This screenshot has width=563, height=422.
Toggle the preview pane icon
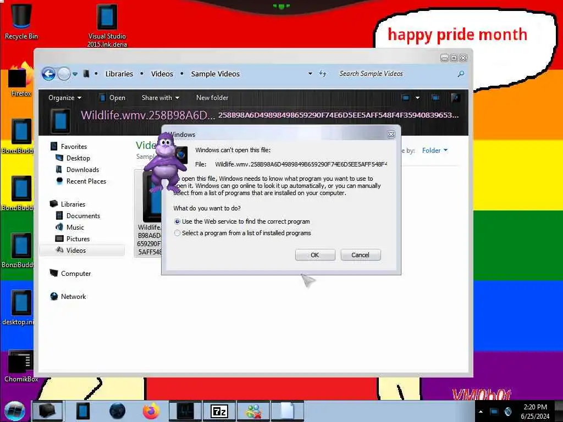(x=435, y=98)
